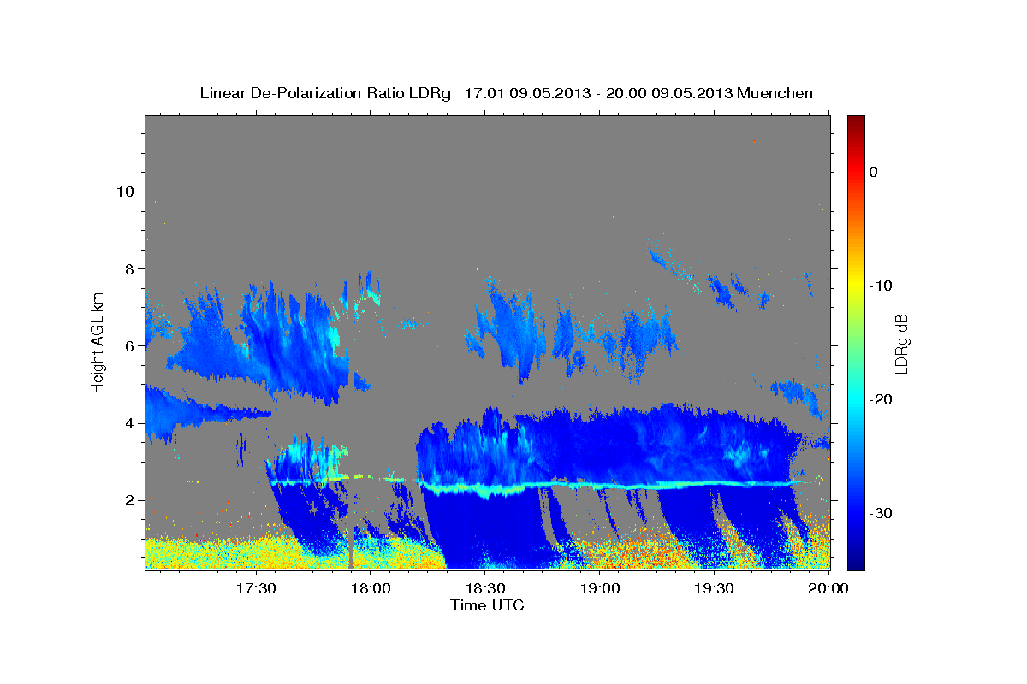Click the colorbar value label -10
The width and height of the screenshot is (1027, 684).
tap(881, 286)
